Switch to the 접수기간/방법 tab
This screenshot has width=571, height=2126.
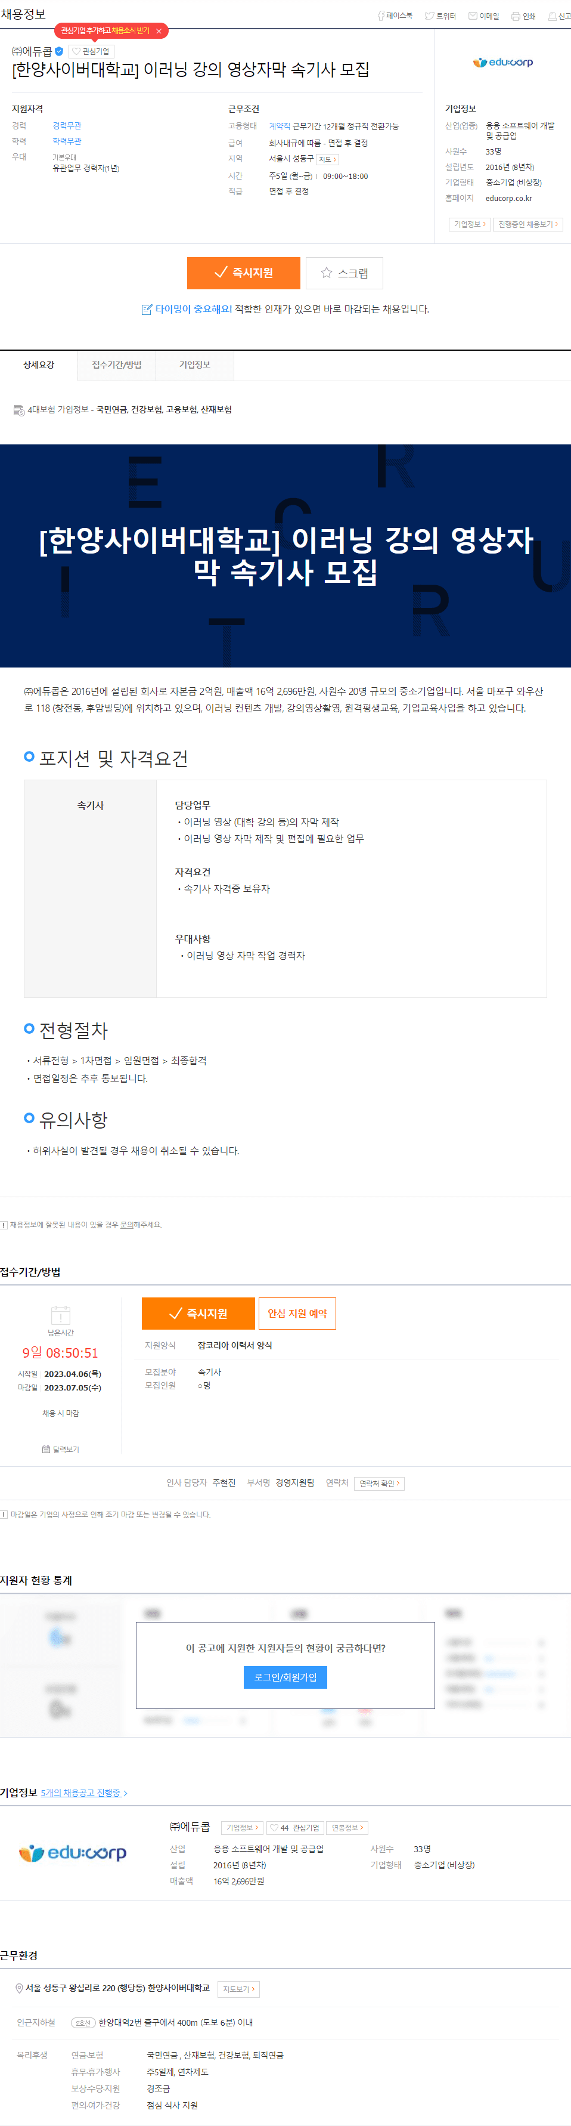click(116, 365)
